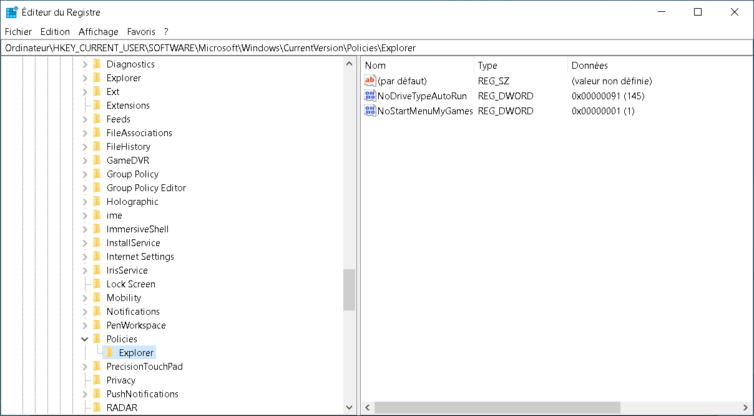
Task: Click the FileAssociations folder icon
Action: click(97, 133)
